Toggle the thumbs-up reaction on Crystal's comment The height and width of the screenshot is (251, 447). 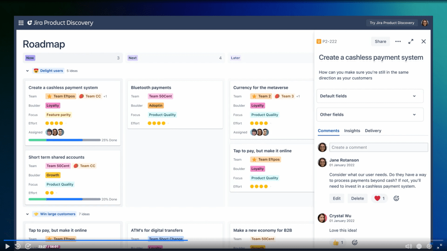pos(338,242)
